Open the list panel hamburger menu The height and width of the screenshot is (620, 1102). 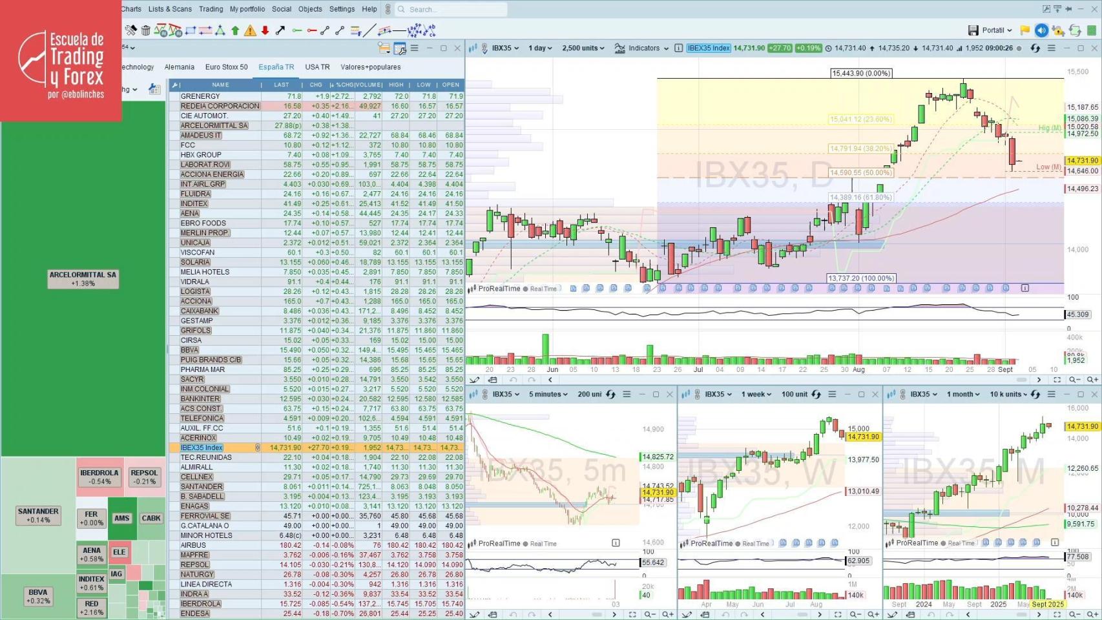tap(415, 48)
